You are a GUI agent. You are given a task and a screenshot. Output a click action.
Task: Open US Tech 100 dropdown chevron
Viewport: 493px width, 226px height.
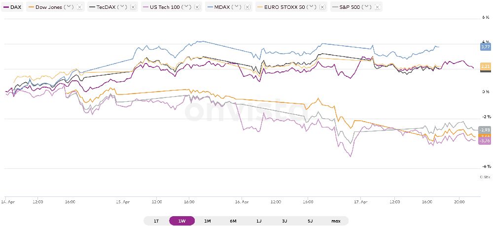tap(187, 8)
